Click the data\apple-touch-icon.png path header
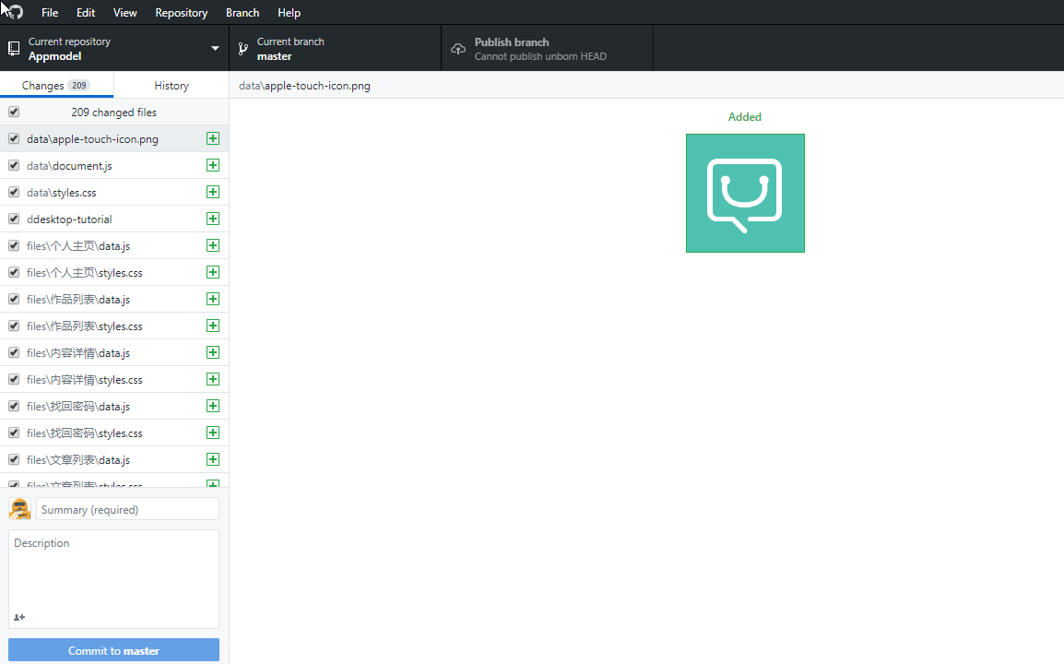Screen dimensions: 1064x664 pos(304,86)
